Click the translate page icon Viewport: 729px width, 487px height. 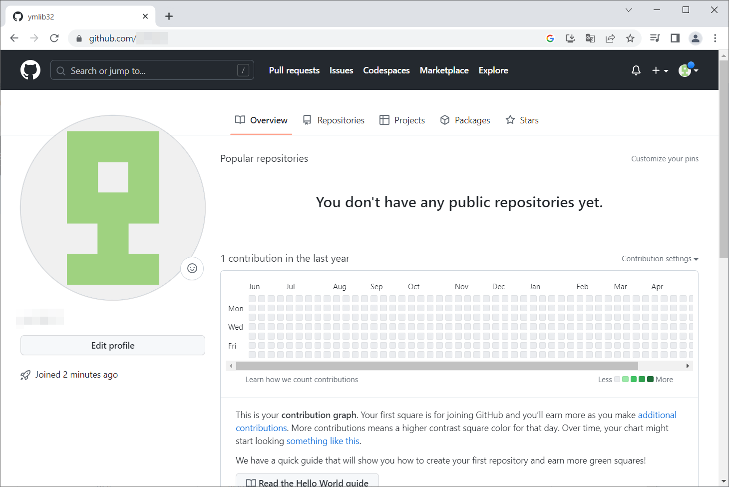pyautogui.click(x=590, y=38)
